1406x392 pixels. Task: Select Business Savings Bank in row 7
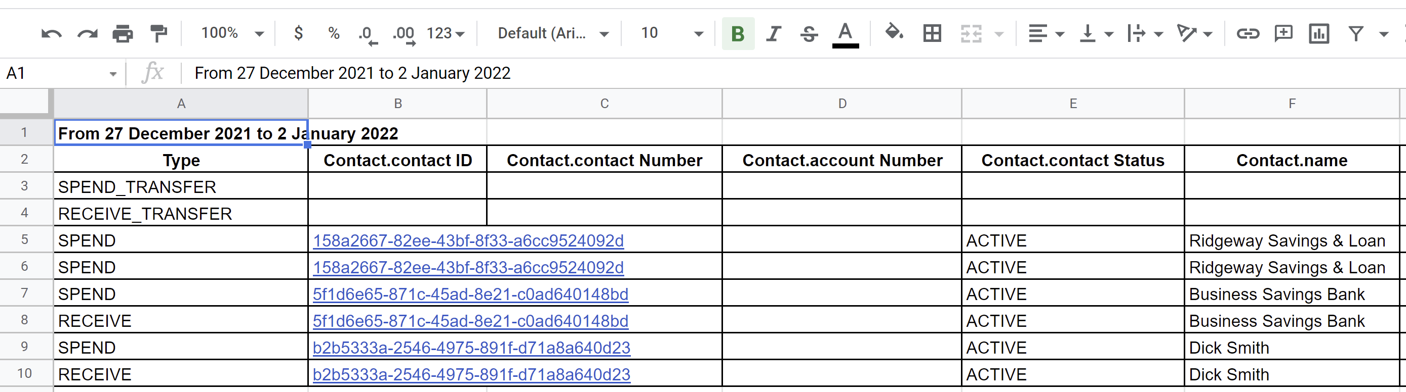click(1292, 294)
